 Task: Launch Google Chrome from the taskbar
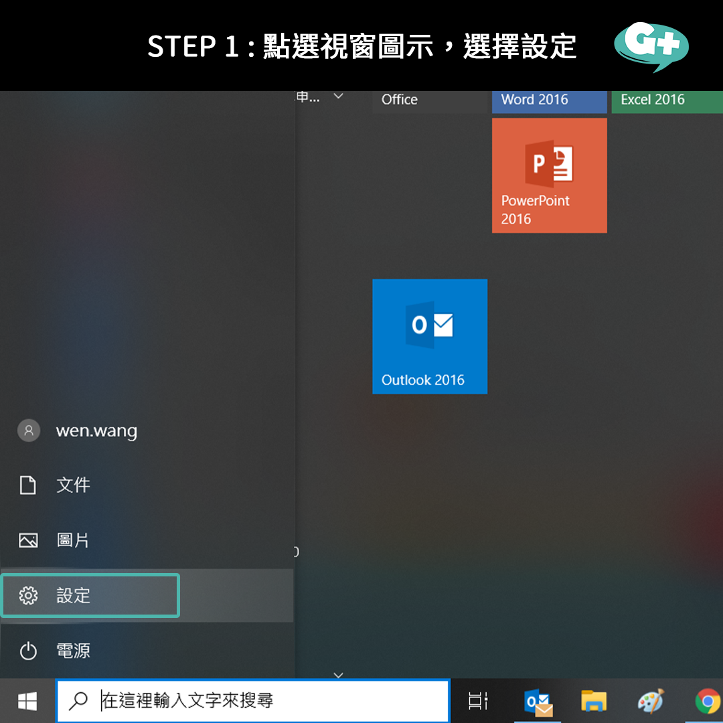click(708, 702)
